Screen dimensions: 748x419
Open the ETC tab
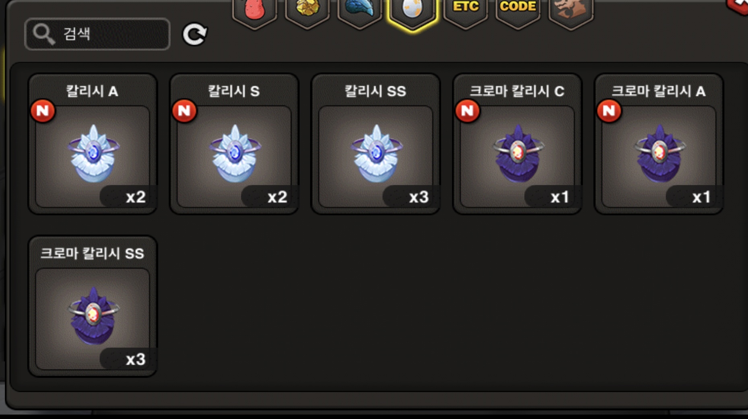pos(466,13)
